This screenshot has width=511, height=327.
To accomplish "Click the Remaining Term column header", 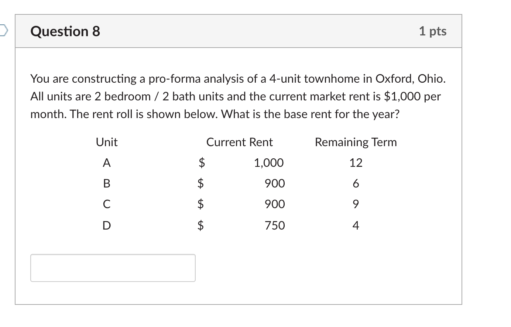I will point(356,142).
